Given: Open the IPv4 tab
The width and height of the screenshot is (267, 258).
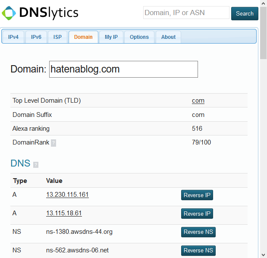Looking at the screenshot, I should [x=13, y=37].
